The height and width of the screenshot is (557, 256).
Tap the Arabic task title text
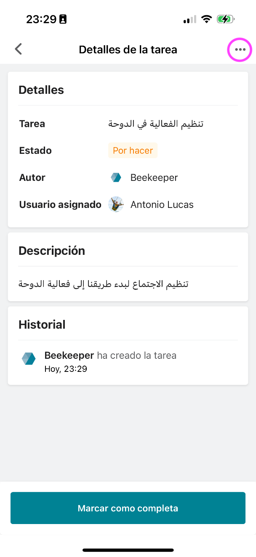tap(156, 124)
